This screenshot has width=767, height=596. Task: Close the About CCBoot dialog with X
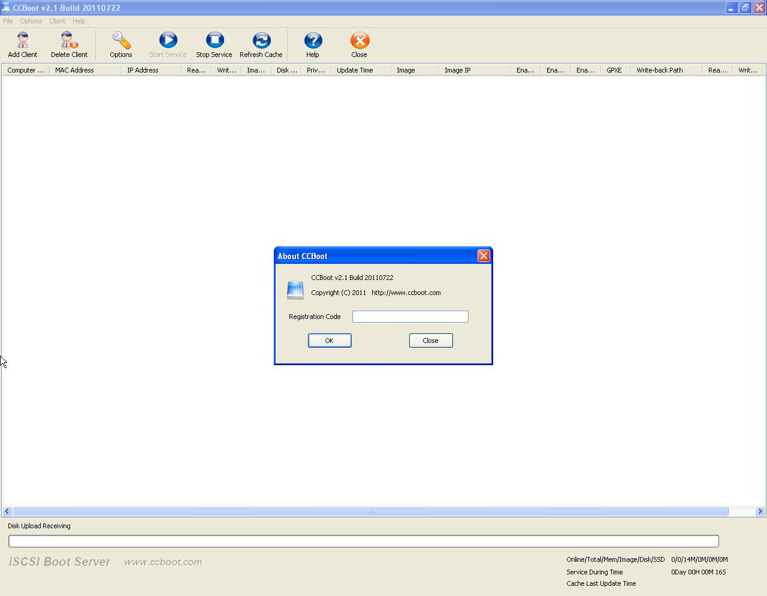click(484, 256)
